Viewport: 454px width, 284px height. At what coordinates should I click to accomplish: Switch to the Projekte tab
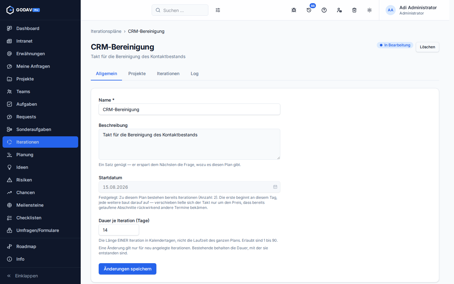tap(137, 74)
